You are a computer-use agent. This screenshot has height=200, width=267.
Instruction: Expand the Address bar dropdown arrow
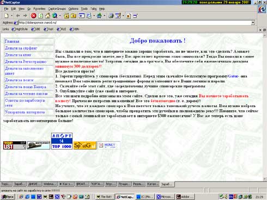253,23
